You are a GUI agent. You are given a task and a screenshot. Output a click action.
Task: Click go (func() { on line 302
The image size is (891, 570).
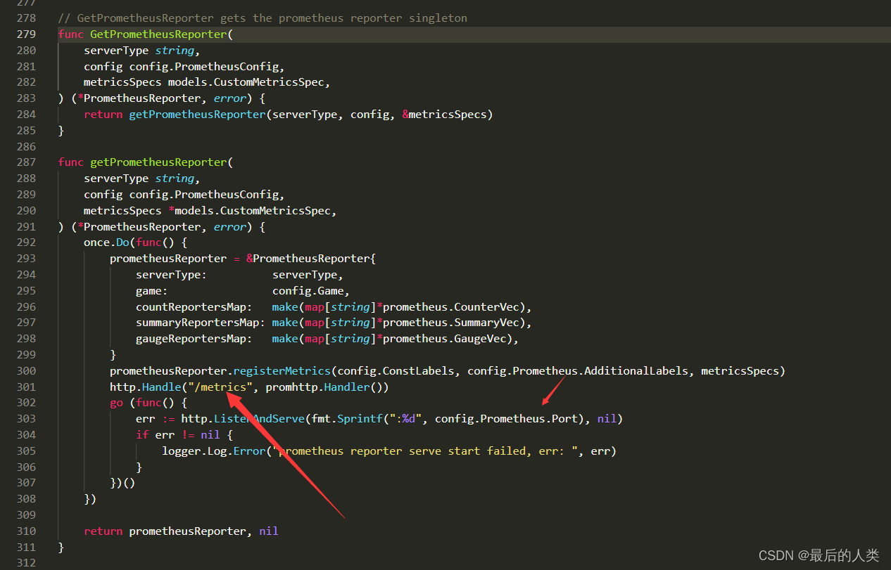[x=148, y=403]
